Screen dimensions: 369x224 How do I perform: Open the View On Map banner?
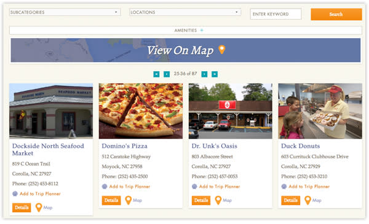(x=186, y=50)
